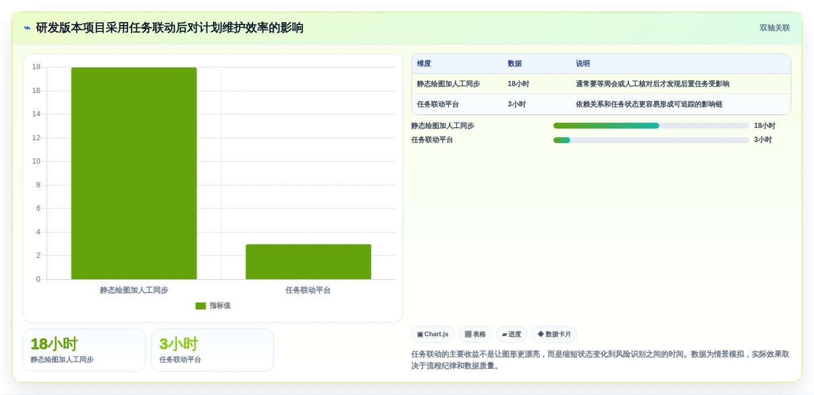Click the lightning icon beside the title

tap(27, 28)
